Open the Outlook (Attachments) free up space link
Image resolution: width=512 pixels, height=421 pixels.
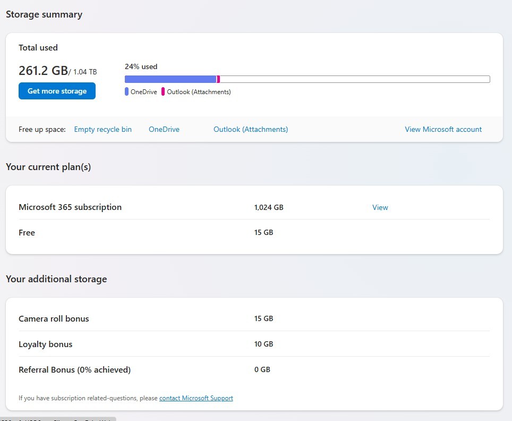251,130
